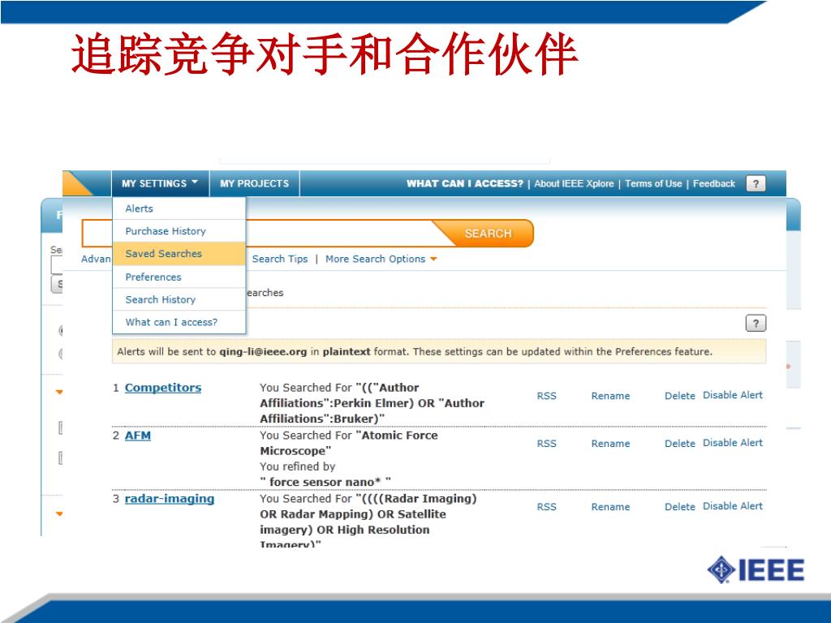The image size is (831, 623).
Task: Open Search History from the menu
Action: click(179, 300)
